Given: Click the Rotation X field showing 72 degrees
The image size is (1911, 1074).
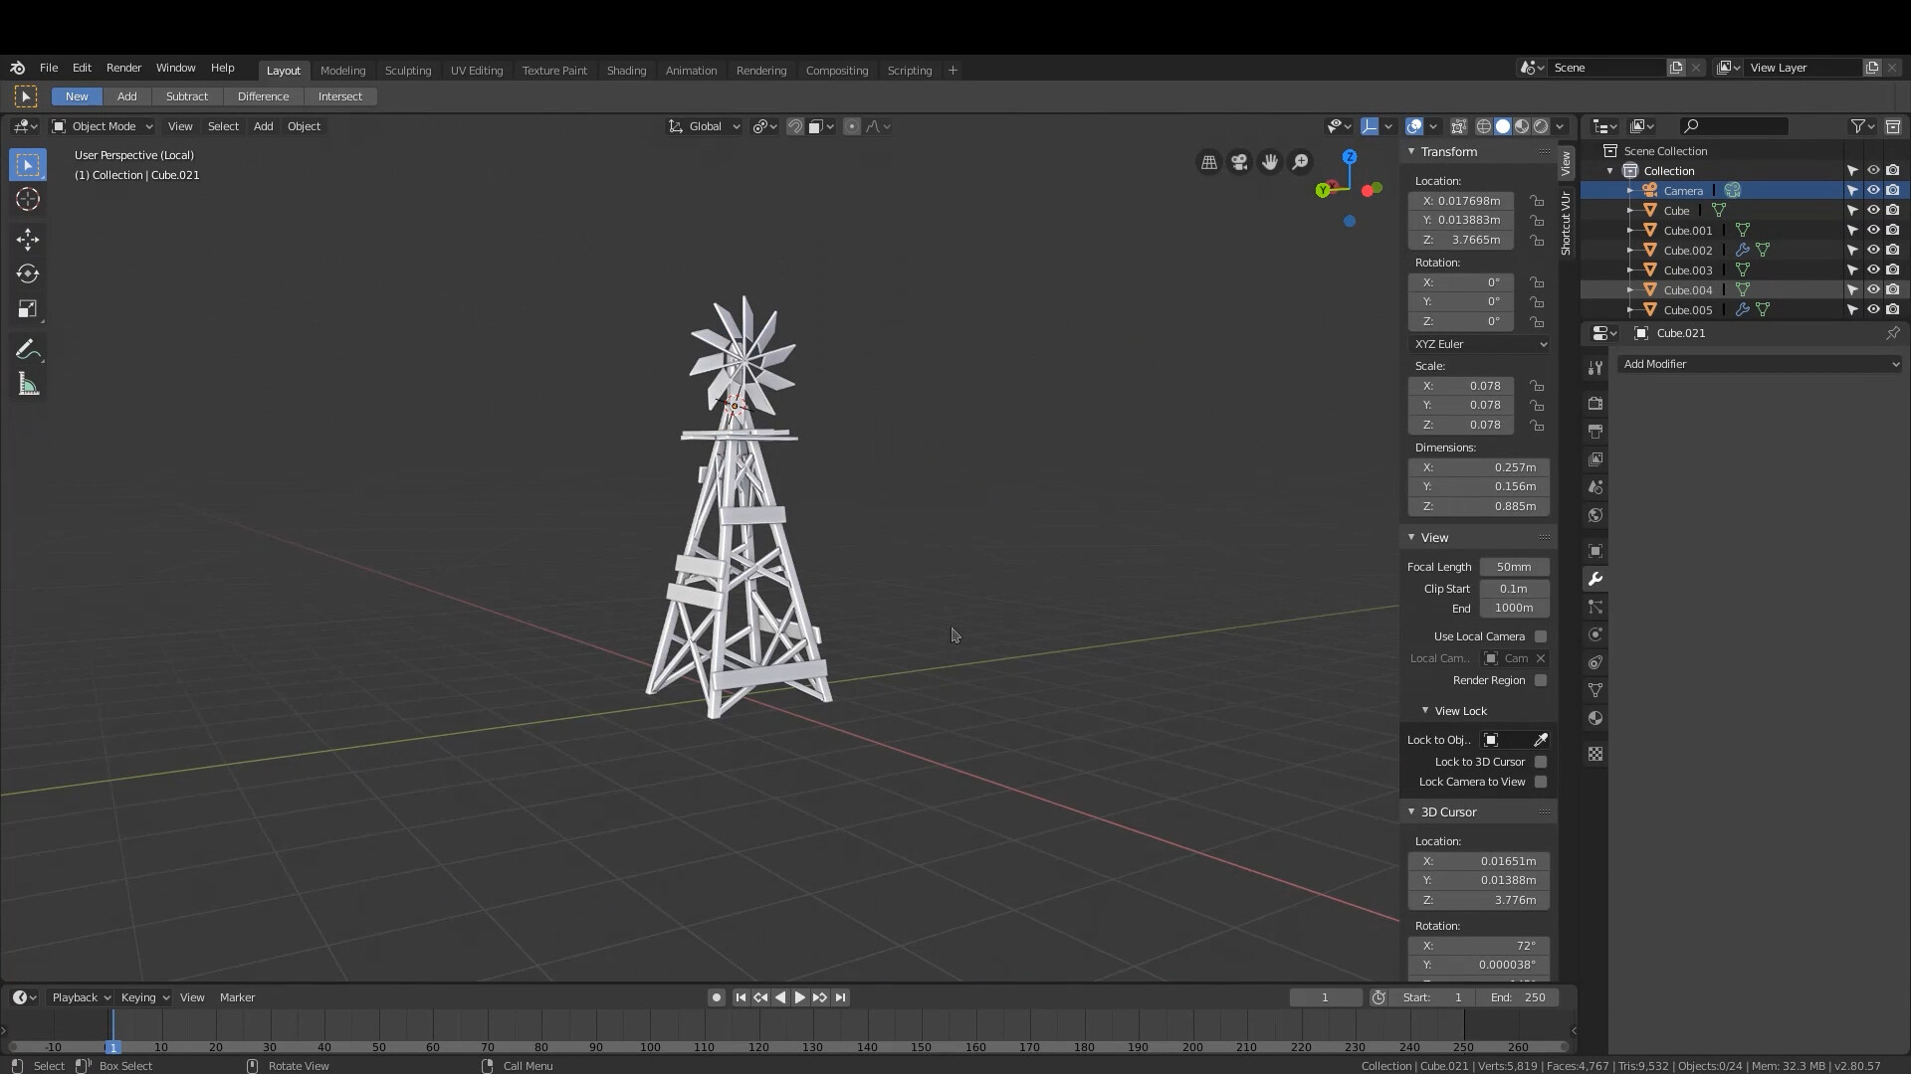Looking at the screenshot, I should 1480,946.
